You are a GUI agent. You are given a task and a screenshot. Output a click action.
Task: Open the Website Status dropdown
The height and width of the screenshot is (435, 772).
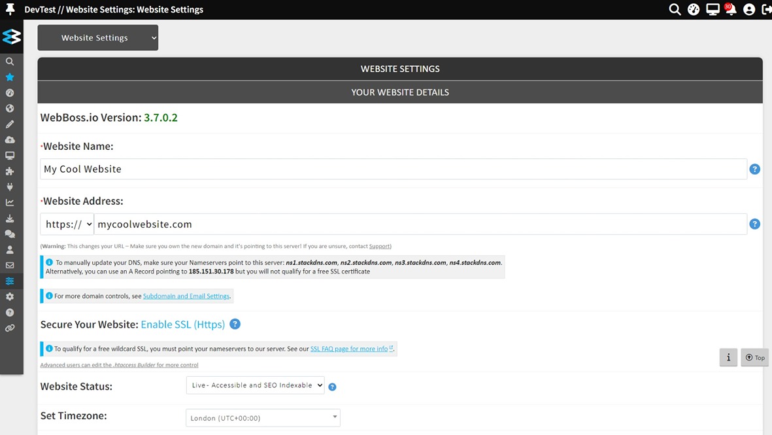[x=255, y=385]
